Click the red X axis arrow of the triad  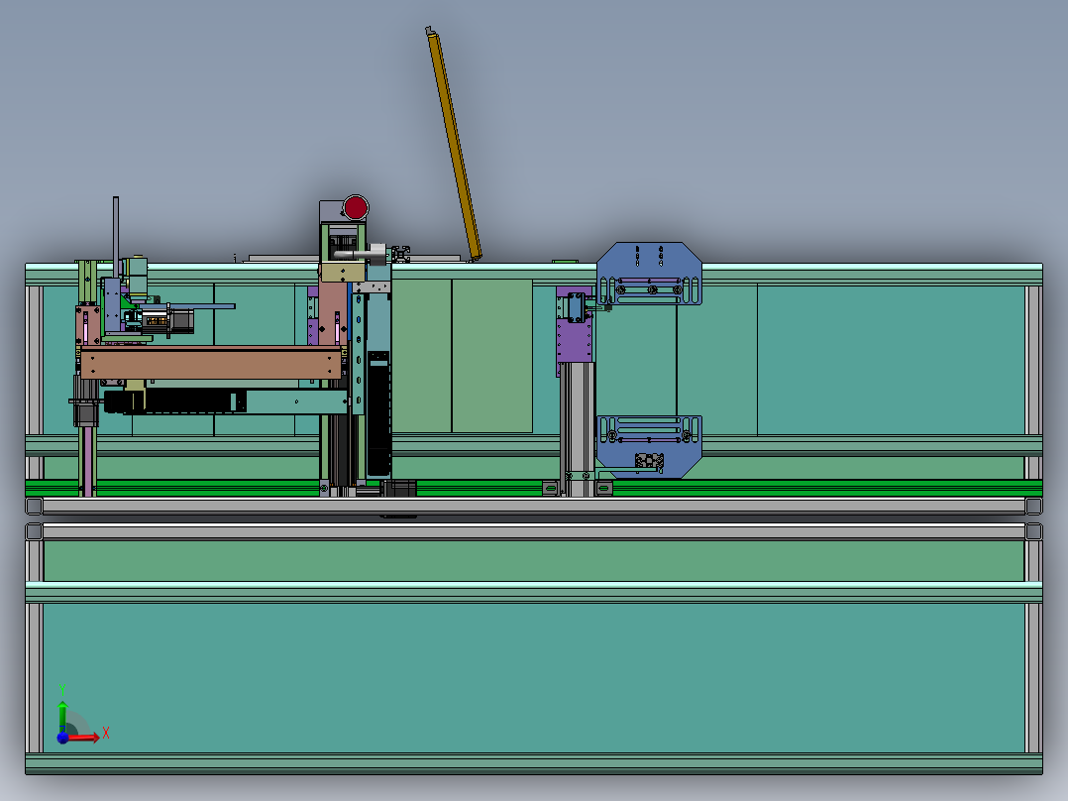click(83, 738)
